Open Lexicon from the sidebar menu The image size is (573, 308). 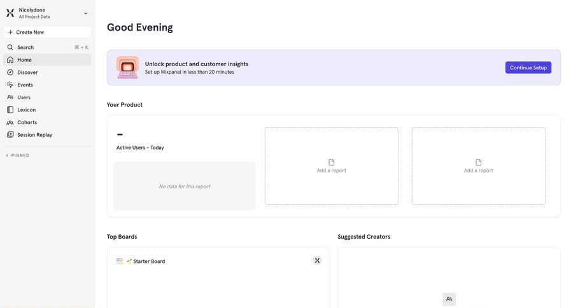coord(27,109)
